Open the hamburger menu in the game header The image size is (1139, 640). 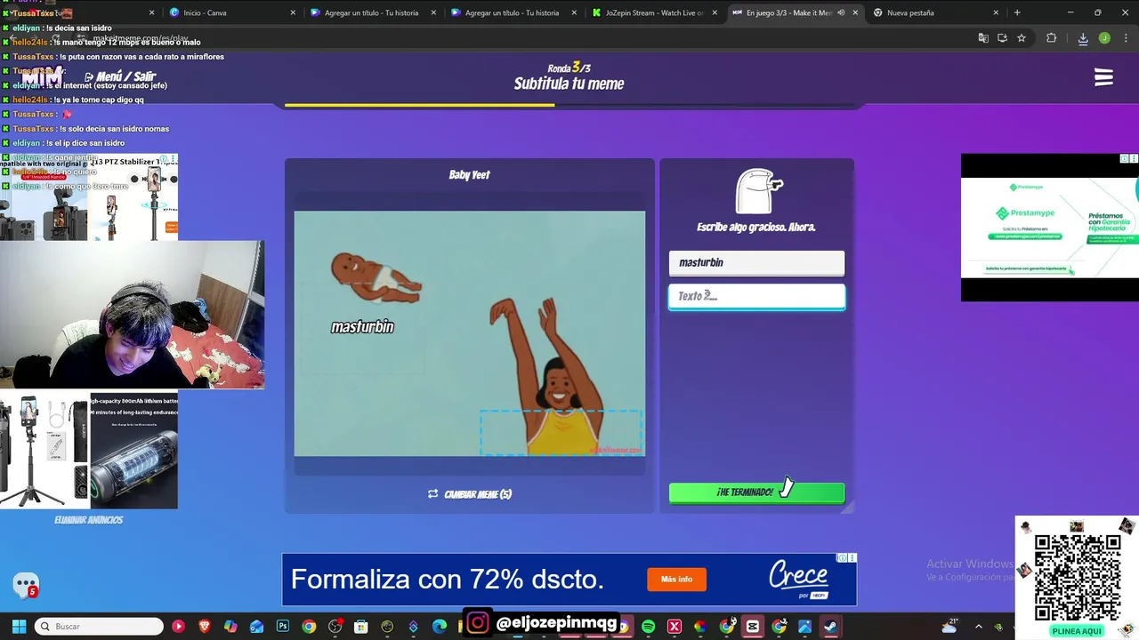click(1103, 78)
